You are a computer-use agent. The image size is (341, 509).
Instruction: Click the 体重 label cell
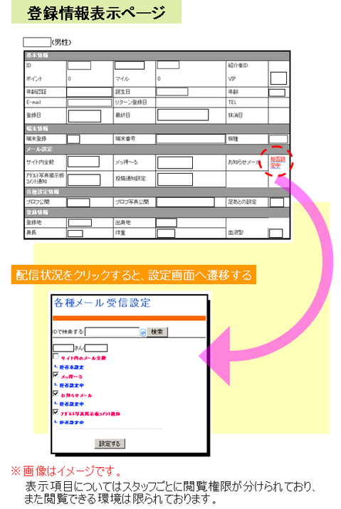pos(120,233)
